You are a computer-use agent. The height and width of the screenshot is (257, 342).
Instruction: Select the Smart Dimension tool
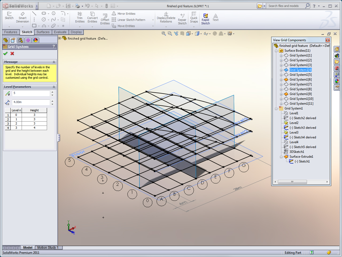tap(22, 18)
